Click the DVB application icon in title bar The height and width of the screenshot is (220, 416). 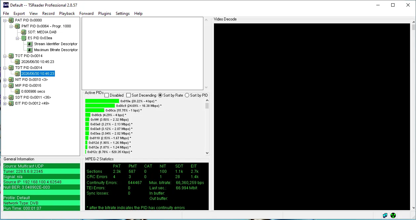click(6, 5)
